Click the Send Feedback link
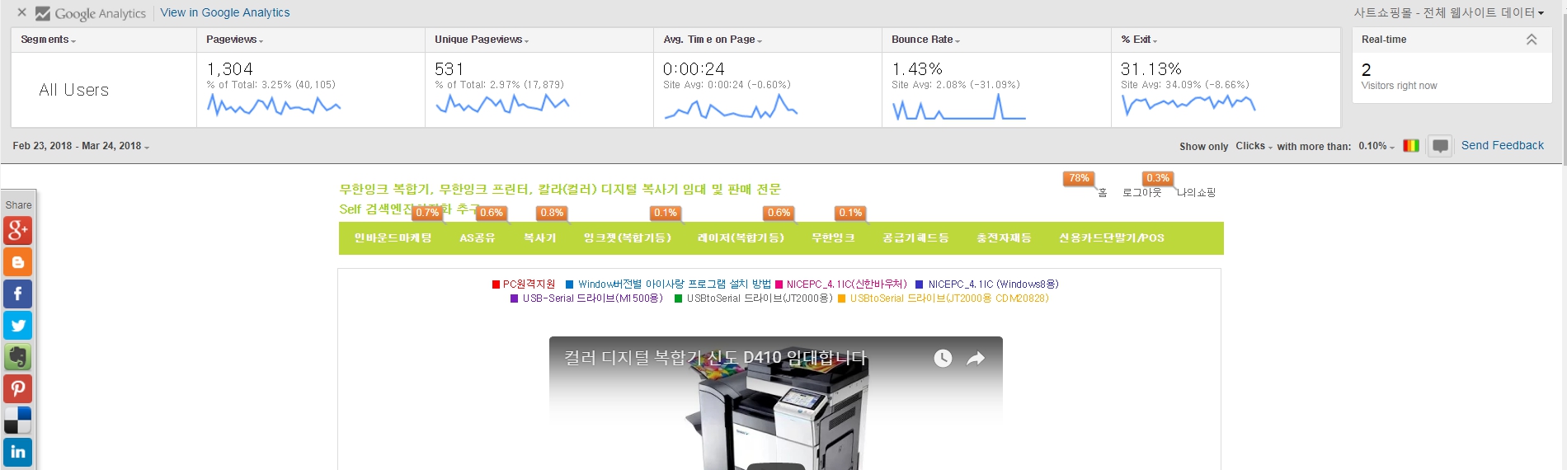 pyautogui.click(x=1502, y=145)
